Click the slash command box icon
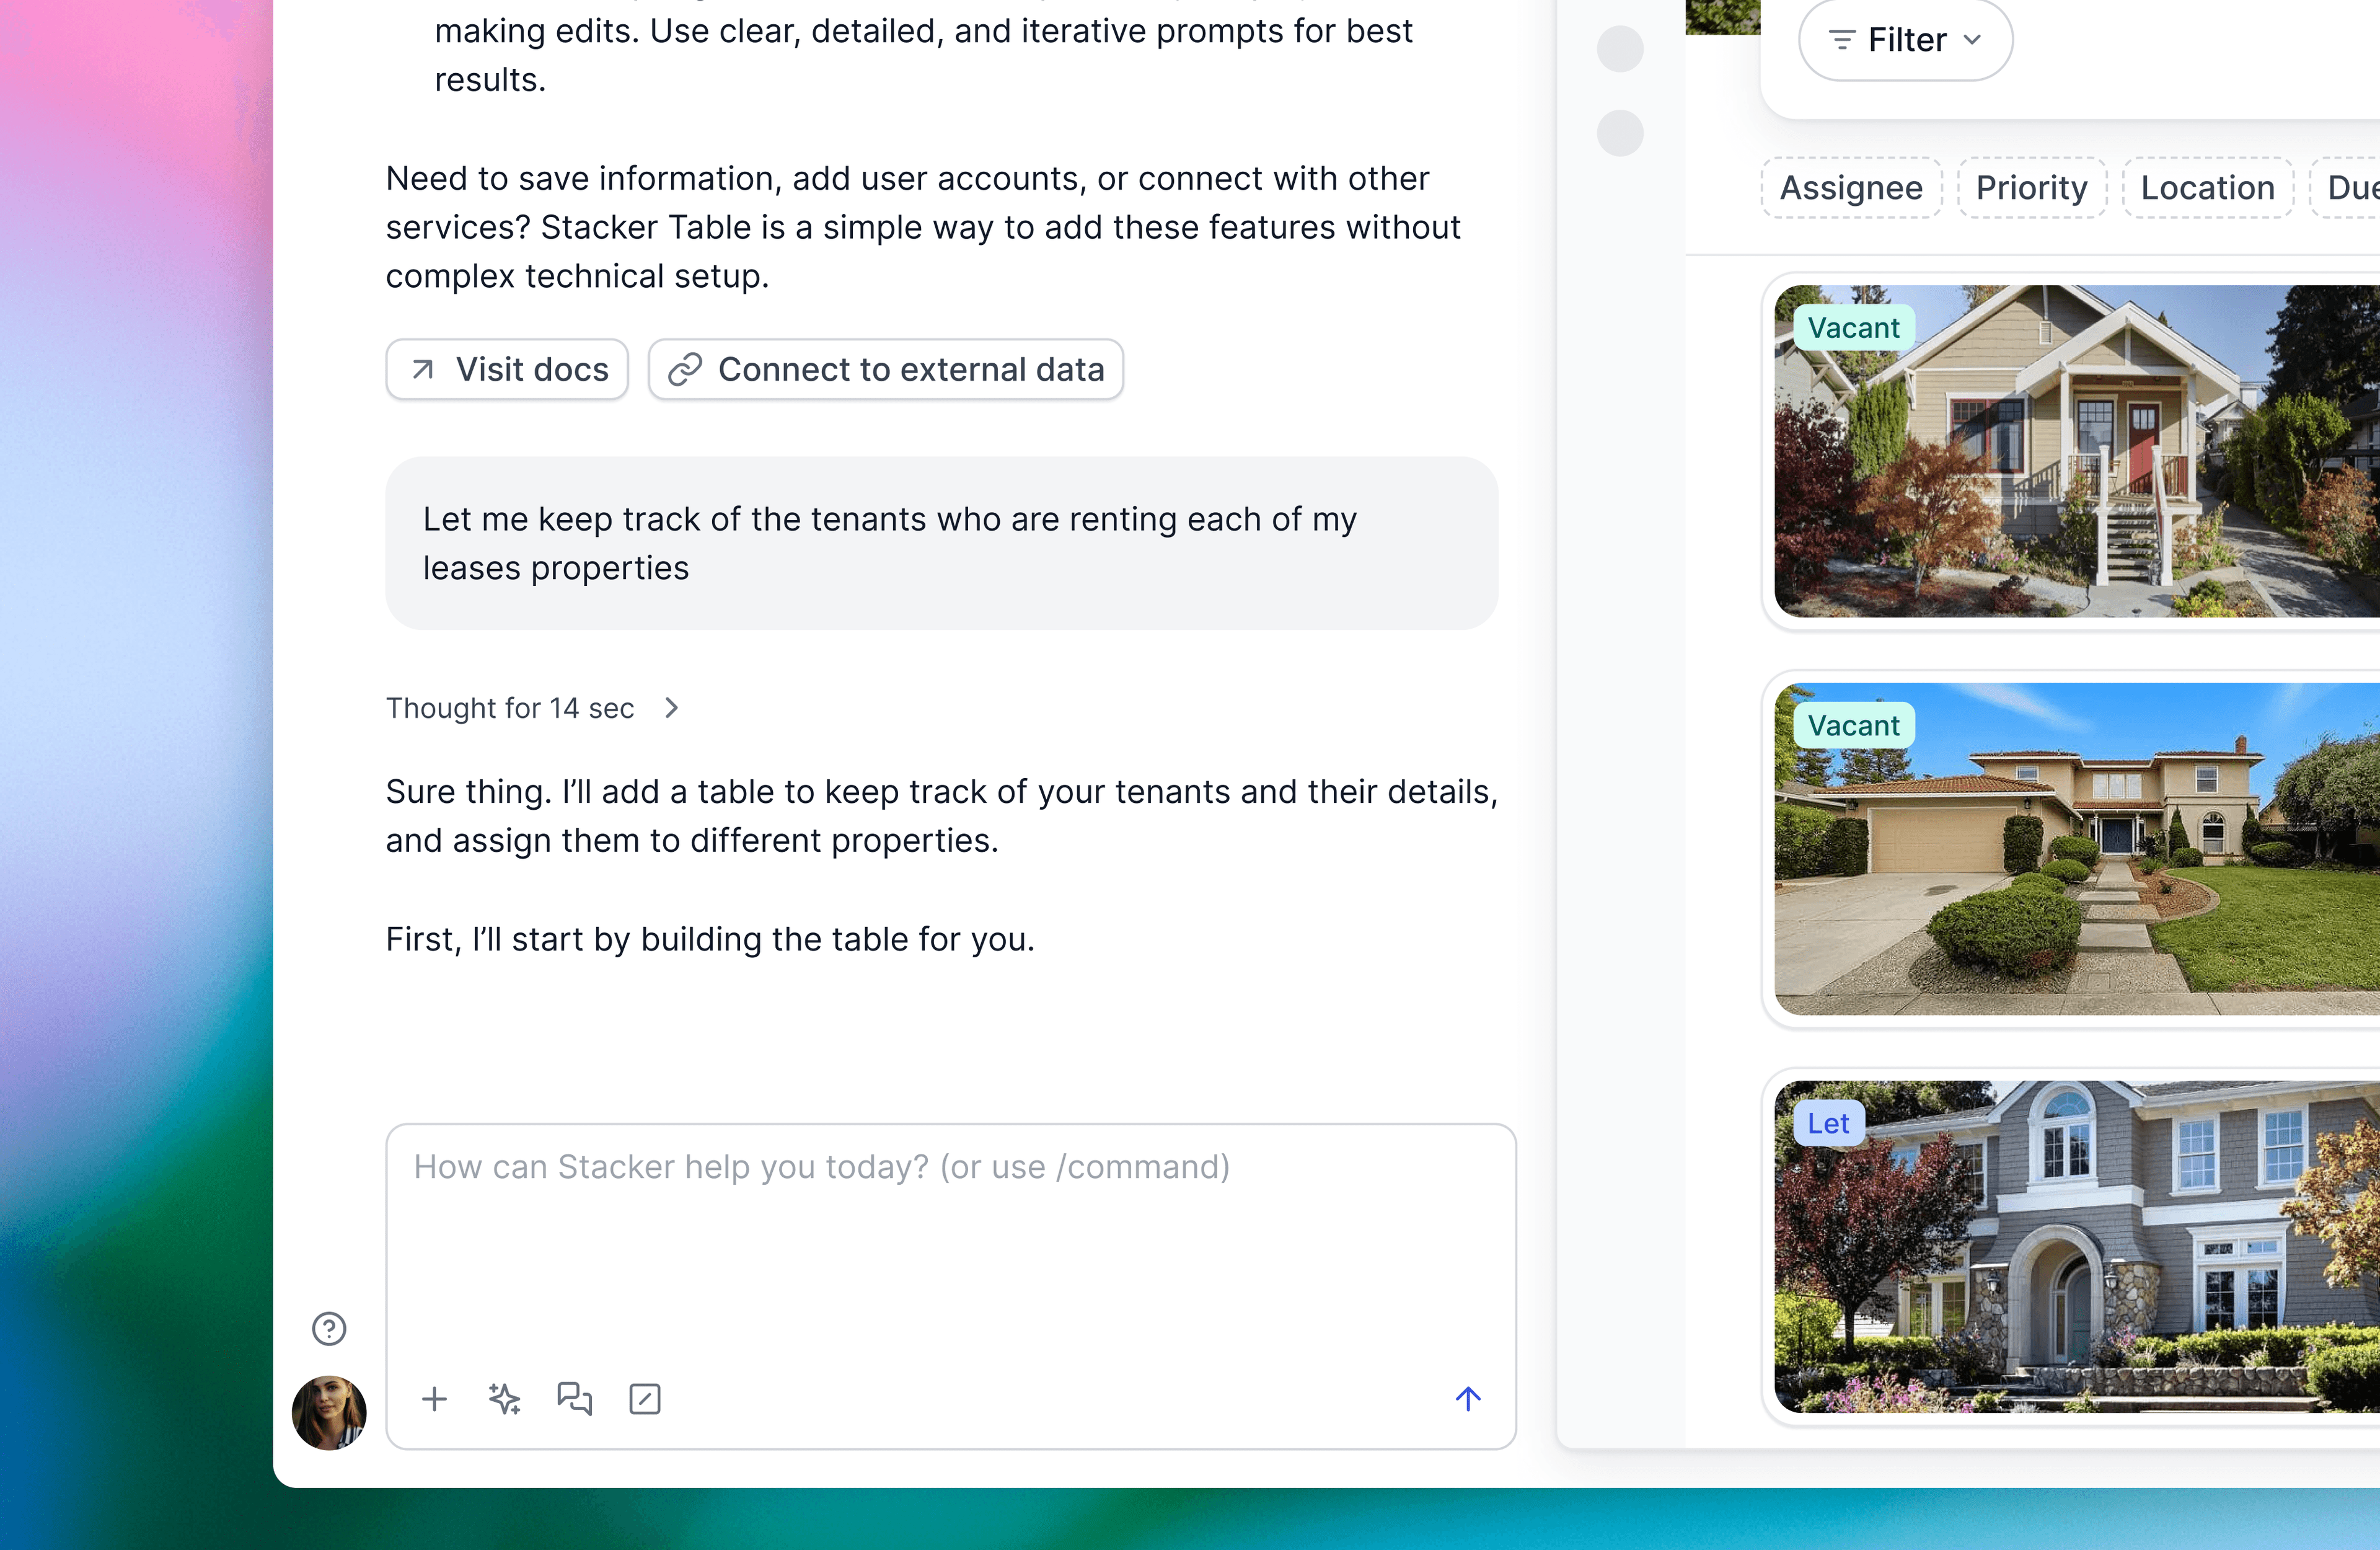Viewport: 2380px width, 1550px height. 645,1399
